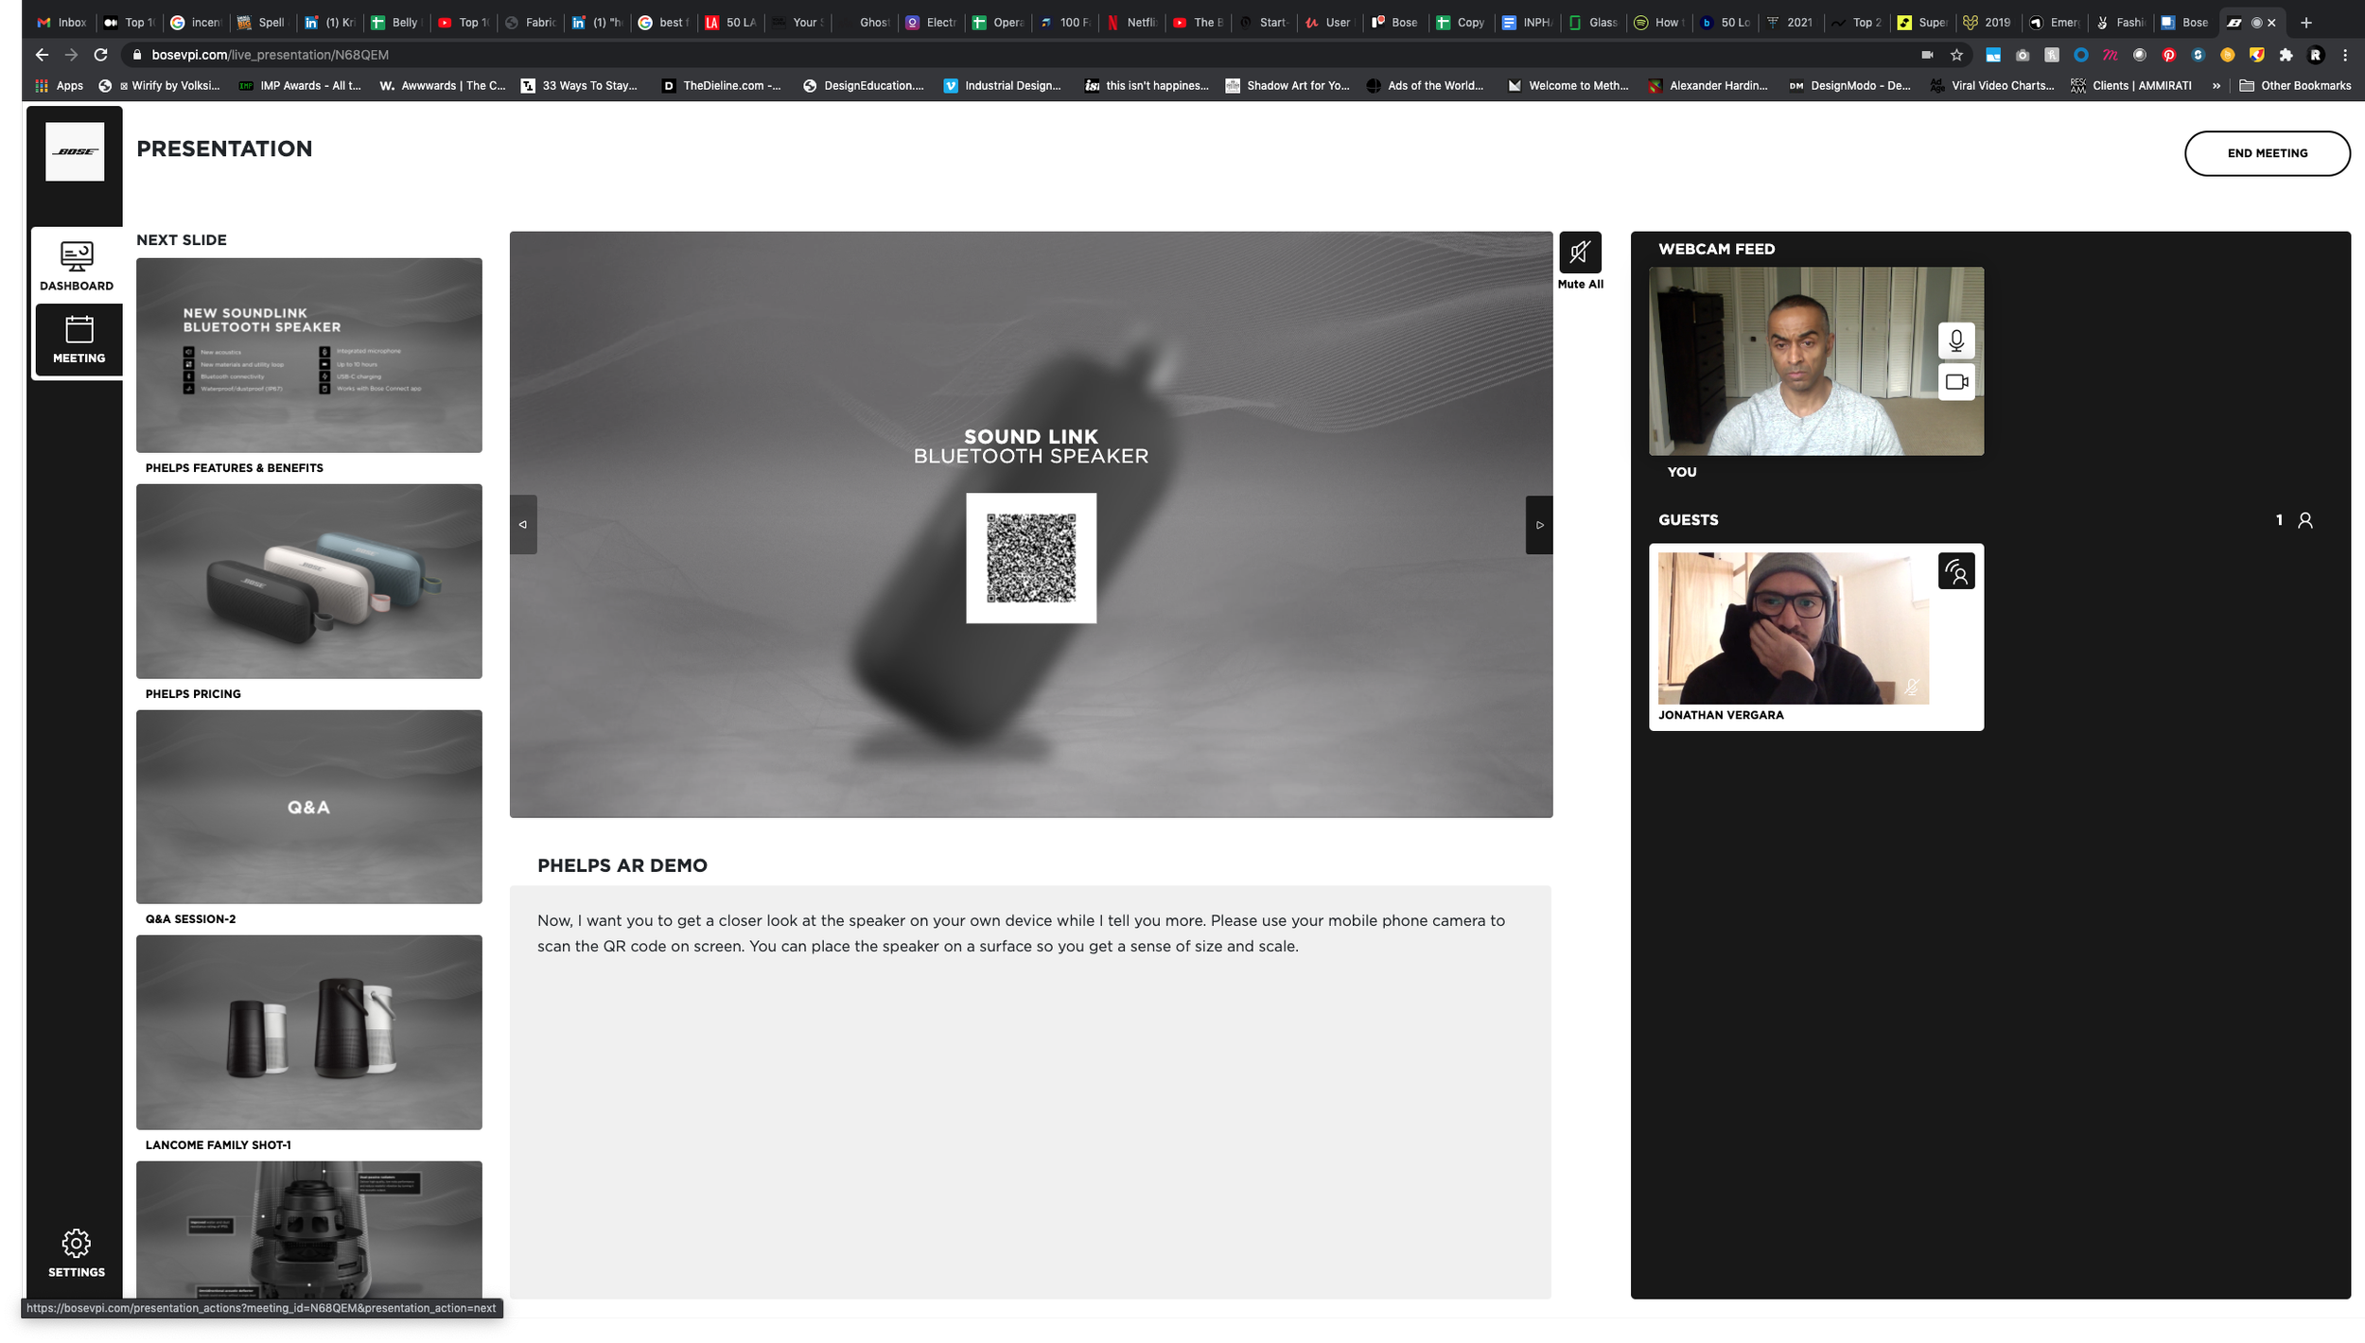Open Welcome to Meth bookmark
Screen dimensions: 2365x1343
pos(1568,85)
